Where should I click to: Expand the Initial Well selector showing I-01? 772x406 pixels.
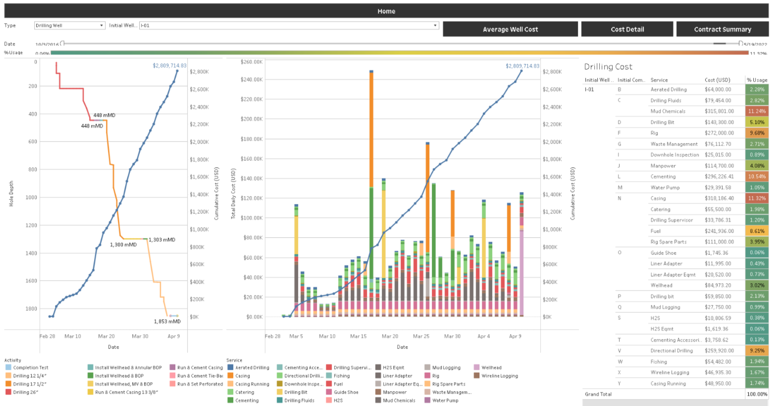435,25
